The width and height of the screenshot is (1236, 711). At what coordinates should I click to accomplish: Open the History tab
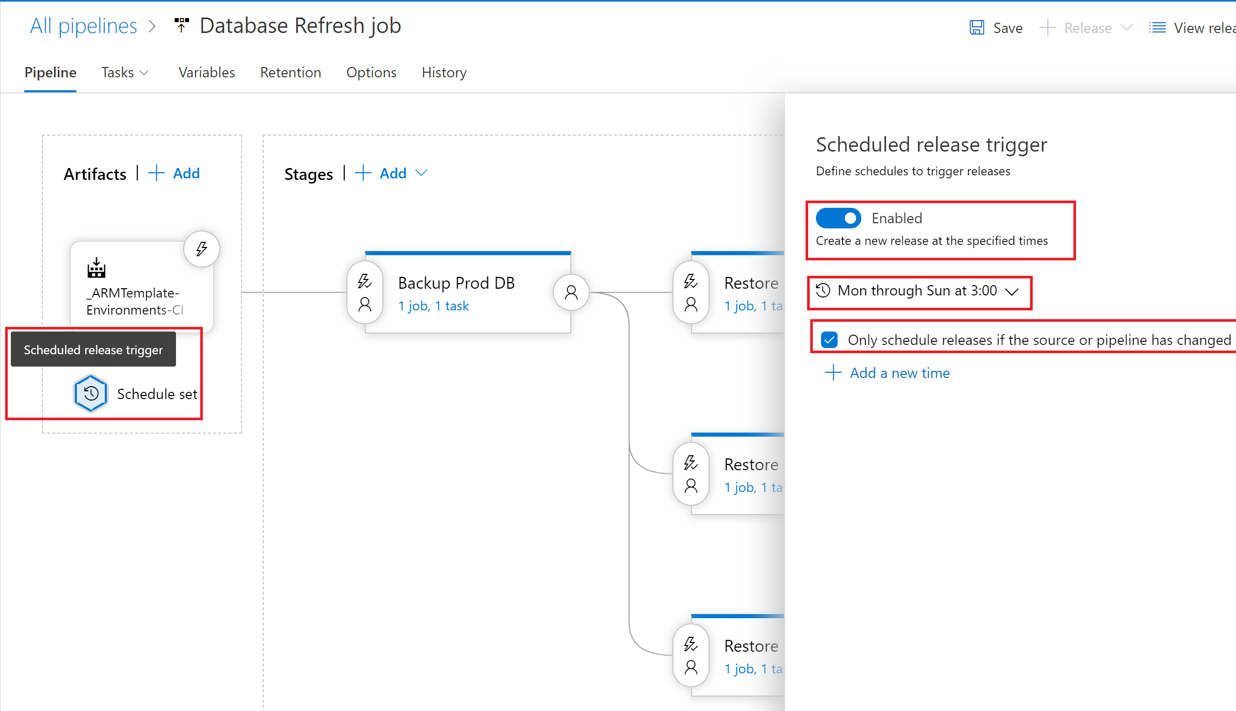pos(444,73)
